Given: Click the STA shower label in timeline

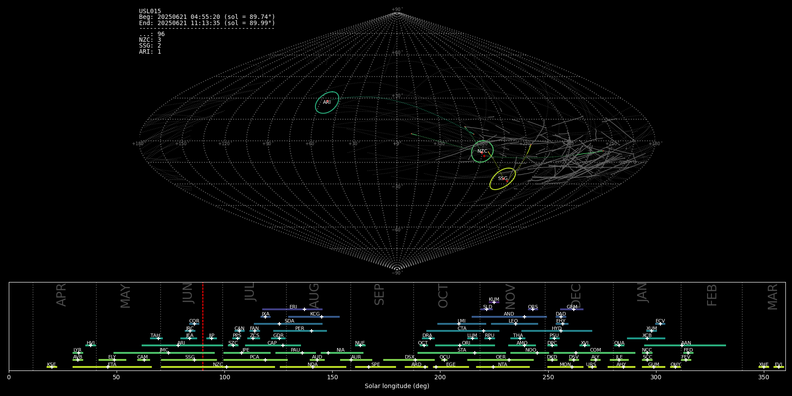Looking at the screenshot, I should (x=462, y=350).
